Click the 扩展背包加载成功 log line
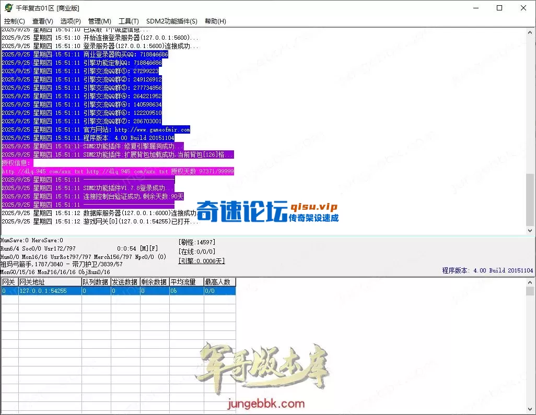 point(118,155)
